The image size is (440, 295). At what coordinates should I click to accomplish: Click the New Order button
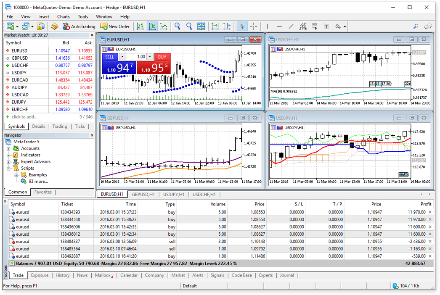(x=115, y=26)
